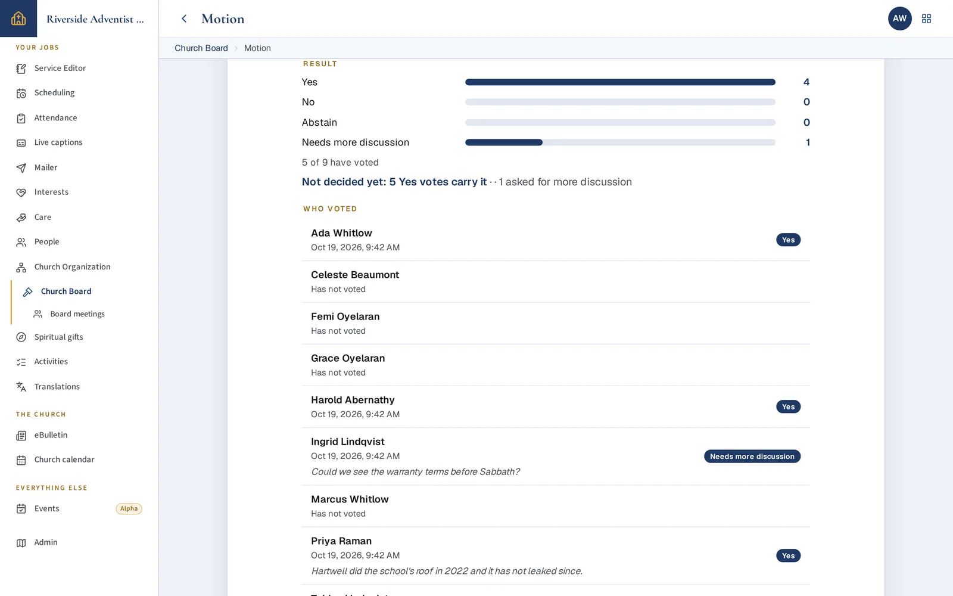Click the Spiritual gifts compass icon

coord(21,337)
